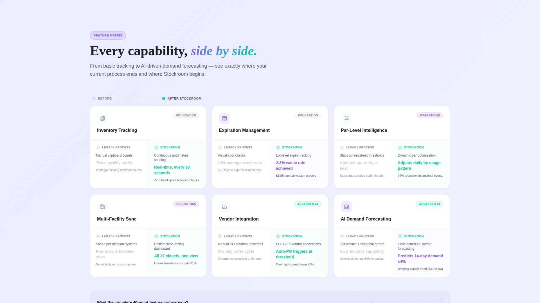Click the Par-Level Intelligence sliders icon

click(x=346, y=118)
